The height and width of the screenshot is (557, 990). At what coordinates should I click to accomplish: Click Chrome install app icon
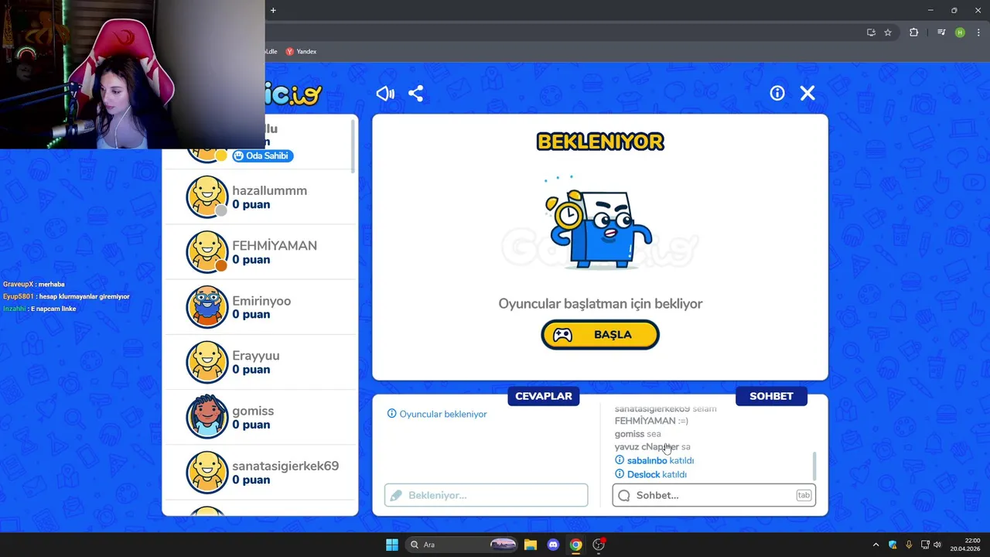[871, 32]
